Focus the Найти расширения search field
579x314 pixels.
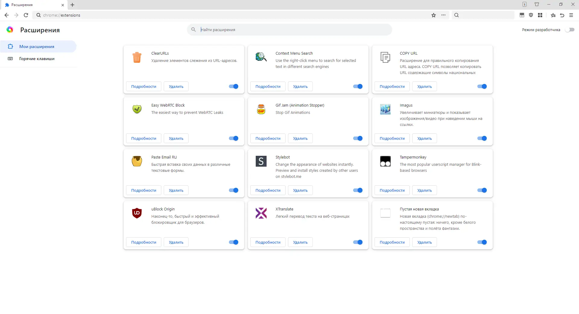tap(289, 30)
